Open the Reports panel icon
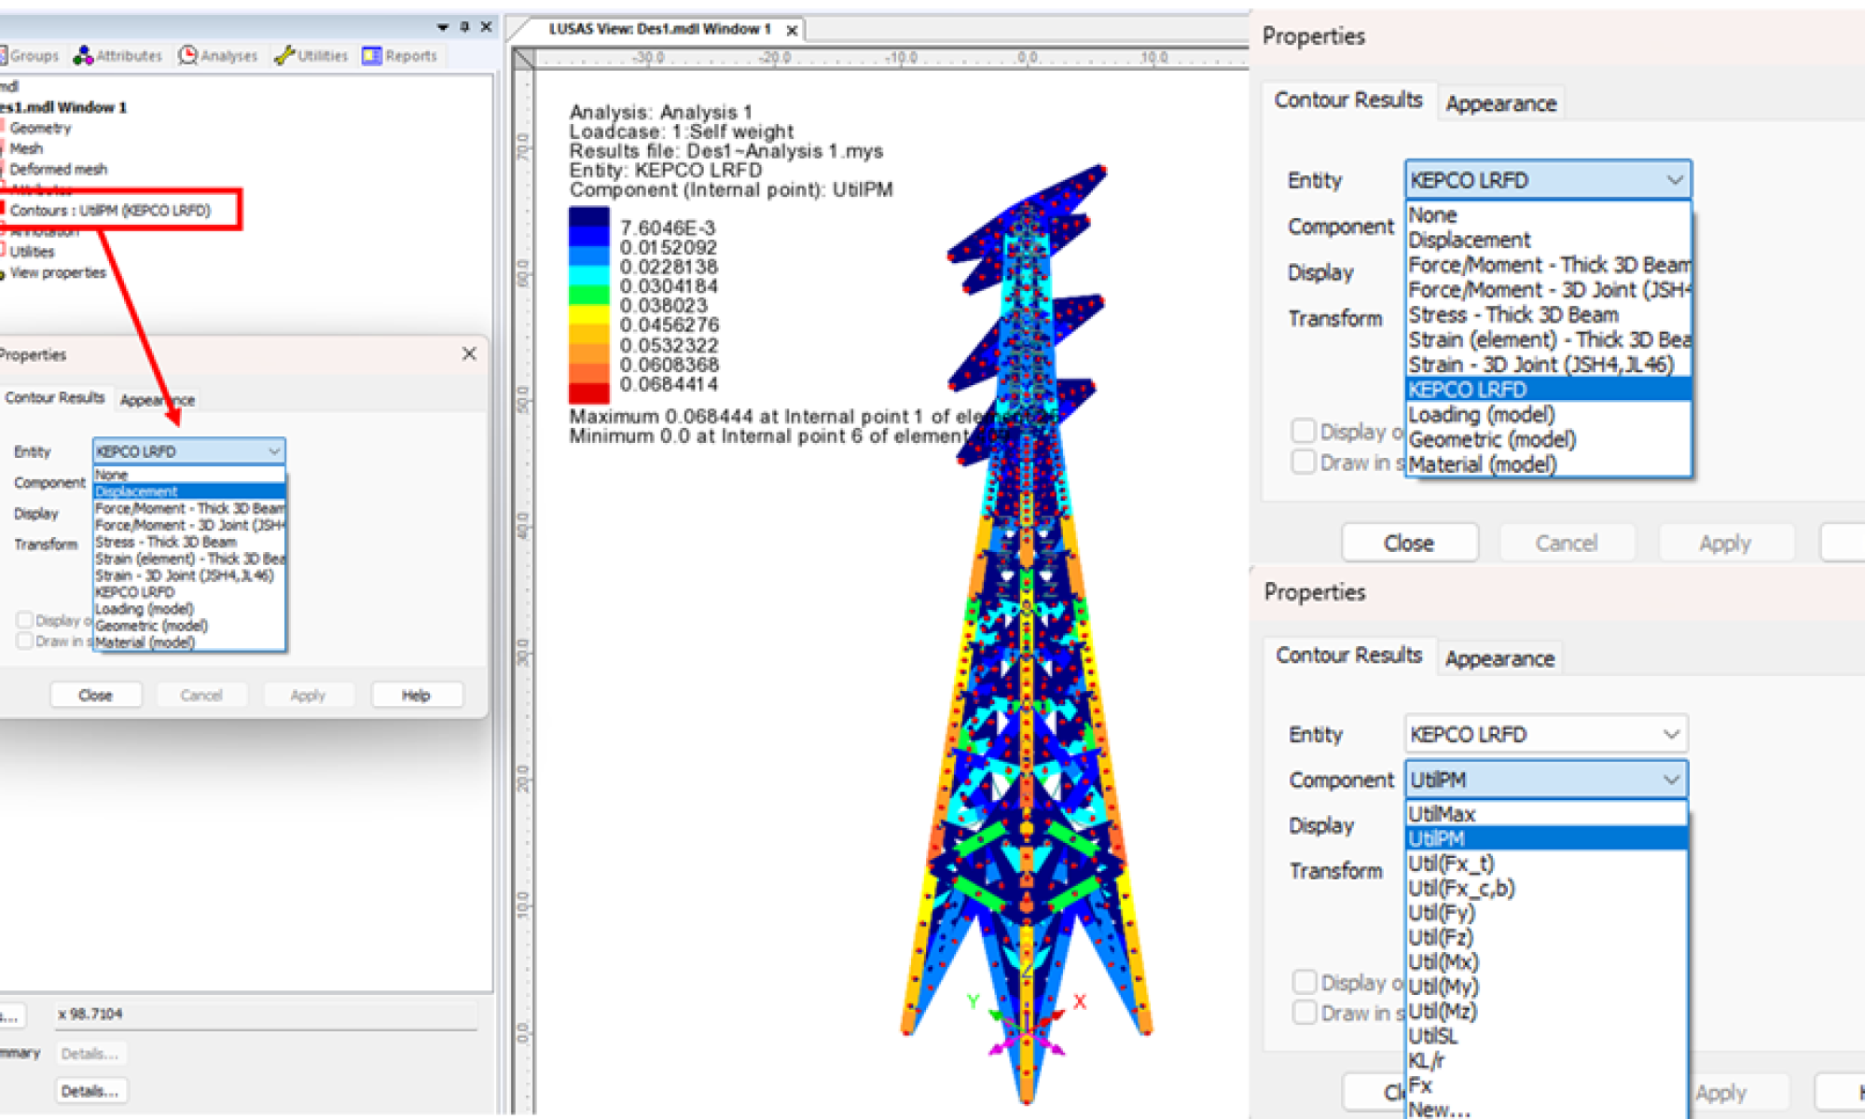1865x1119 pixels. [x=372, y=56]
